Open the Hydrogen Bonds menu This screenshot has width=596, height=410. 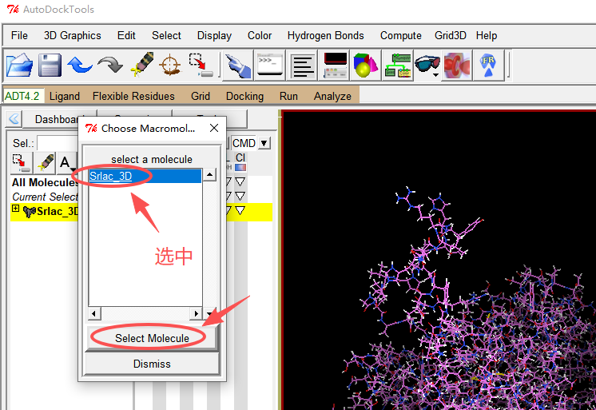325,35
